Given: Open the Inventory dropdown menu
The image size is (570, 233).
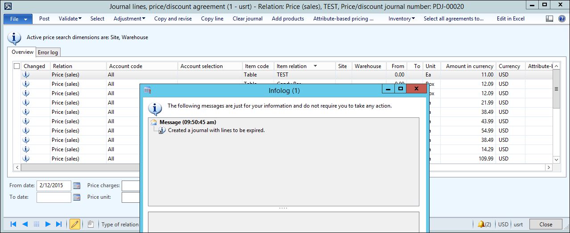Looking at the screenshot, I should [401, 19].
